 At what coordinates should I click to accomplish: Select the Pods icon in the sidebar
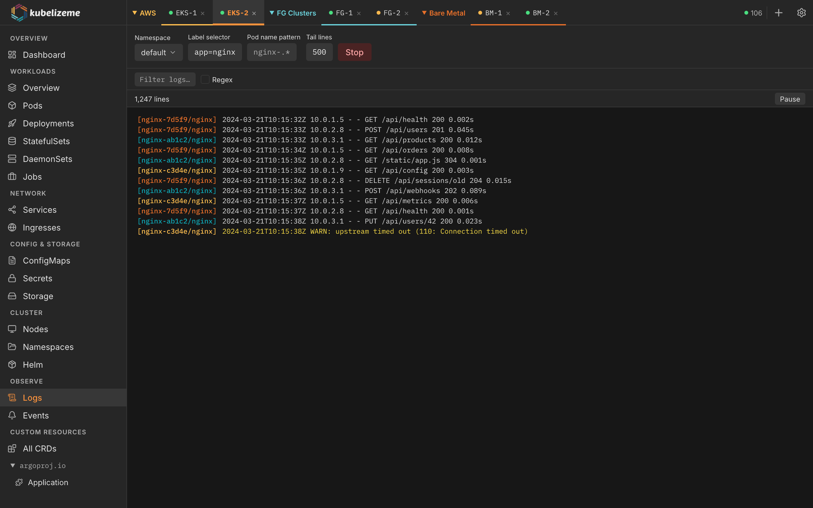pos(12,105)
